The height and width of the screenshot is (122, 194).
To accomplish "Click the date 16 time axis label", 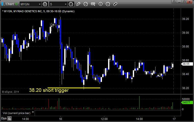I will pos(60,119).
